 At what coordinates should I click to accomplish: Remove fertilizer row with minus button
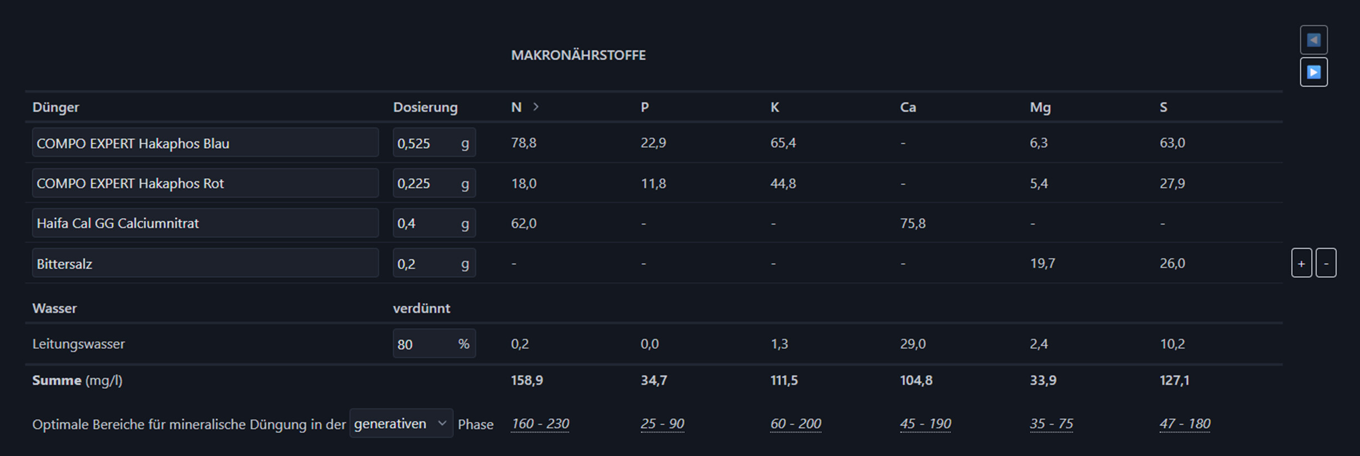(1326, 264)
